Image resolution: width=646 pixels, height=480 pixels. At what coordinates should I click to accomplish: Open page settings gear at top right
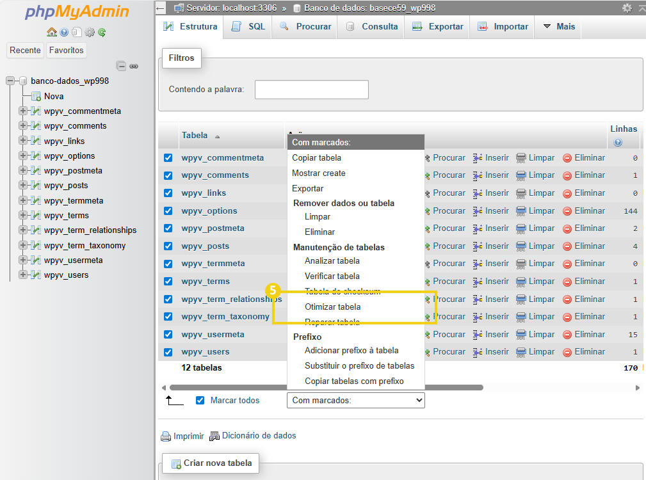click(626, 7)
